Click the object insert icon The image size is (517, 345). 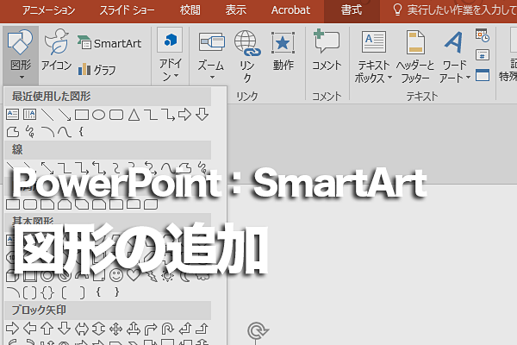483,75
